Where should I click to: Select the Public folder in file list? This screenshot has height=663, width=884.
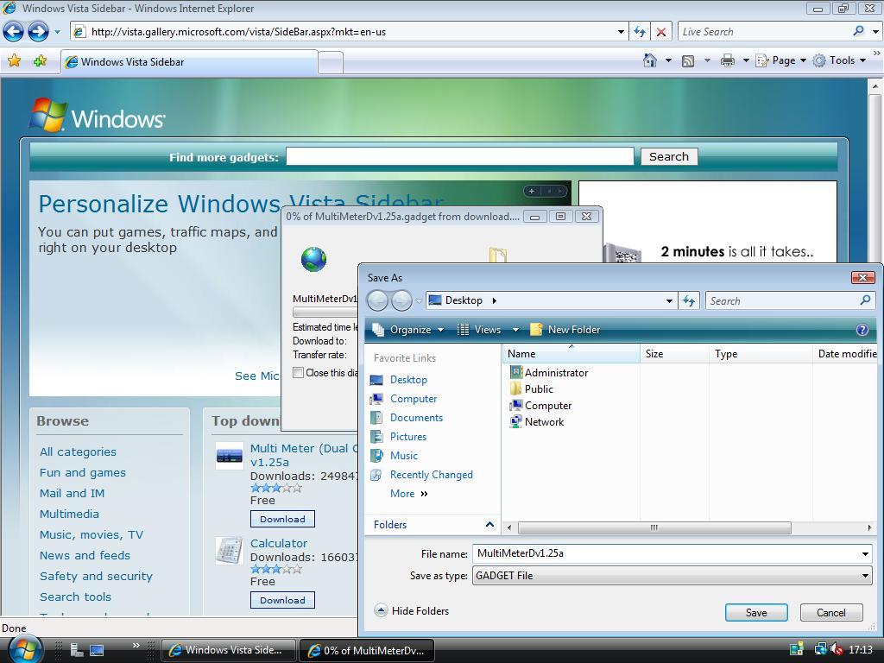[532, 389]
